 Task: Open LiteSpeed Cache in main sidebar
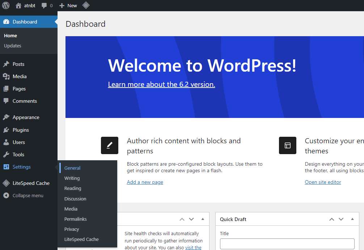click(31, 183)
